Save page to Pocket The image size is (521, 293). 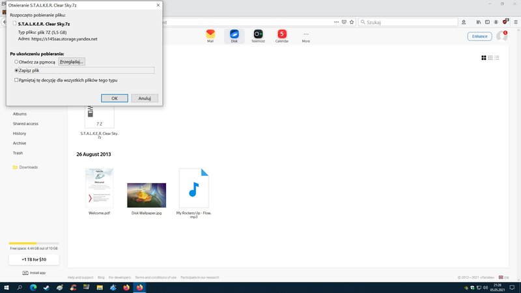click(344, 22)
